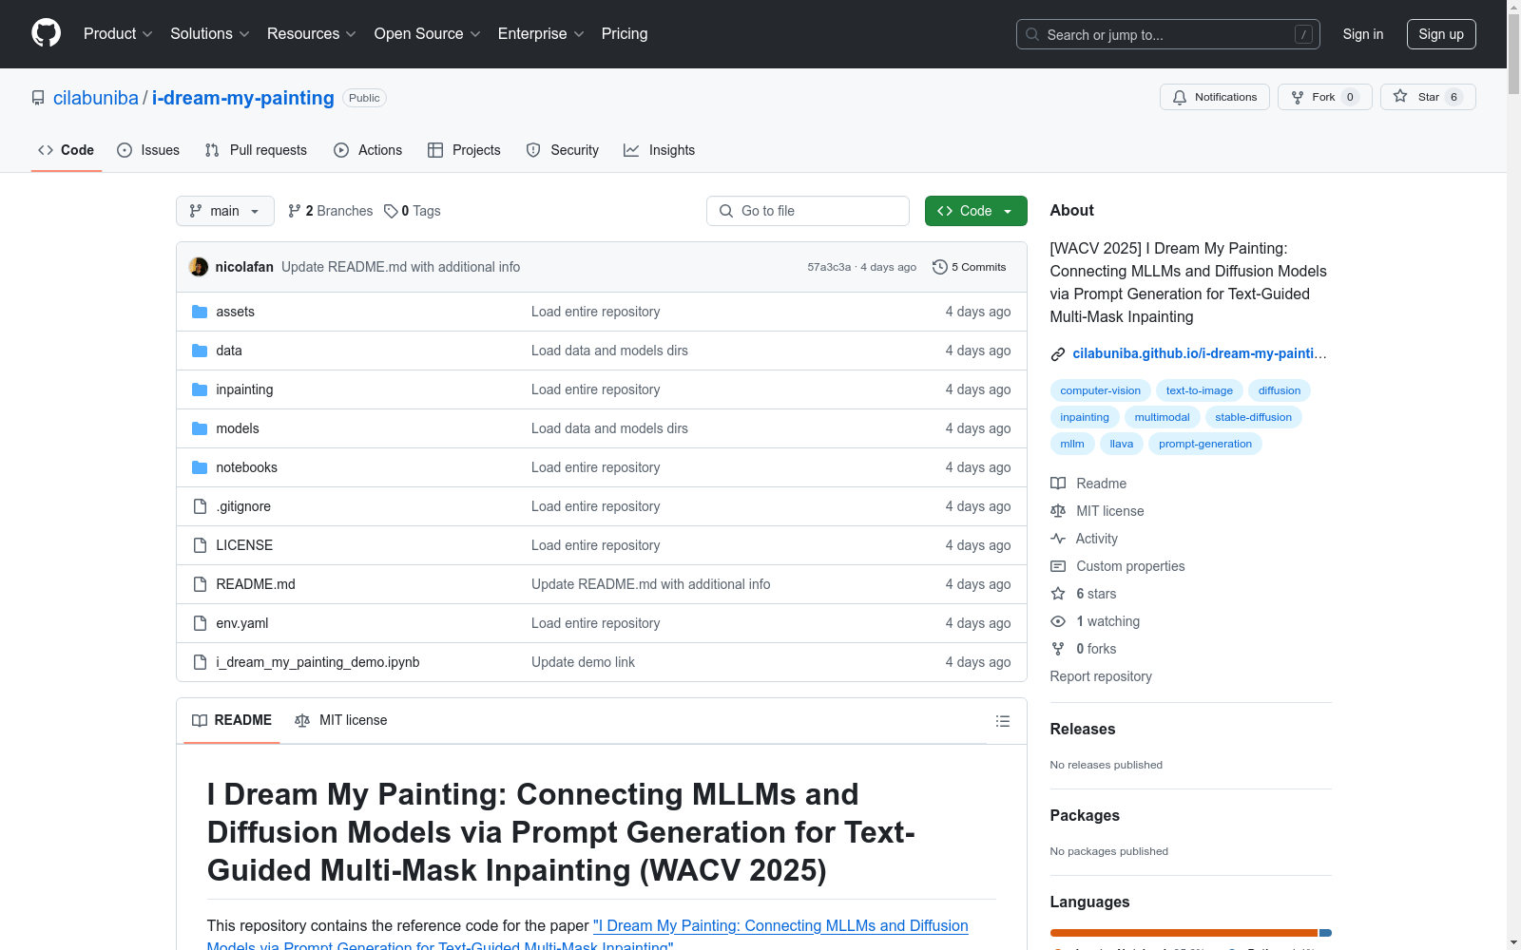1521x950 pixels.
Task: Open the cilabuniba owner link
Action: click(x=96, y=98)
